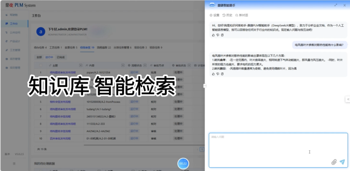The width and height of the screenshot is (350, 171).
Task: Go to page 1 in pagination
Action: [x=202, y=149]
